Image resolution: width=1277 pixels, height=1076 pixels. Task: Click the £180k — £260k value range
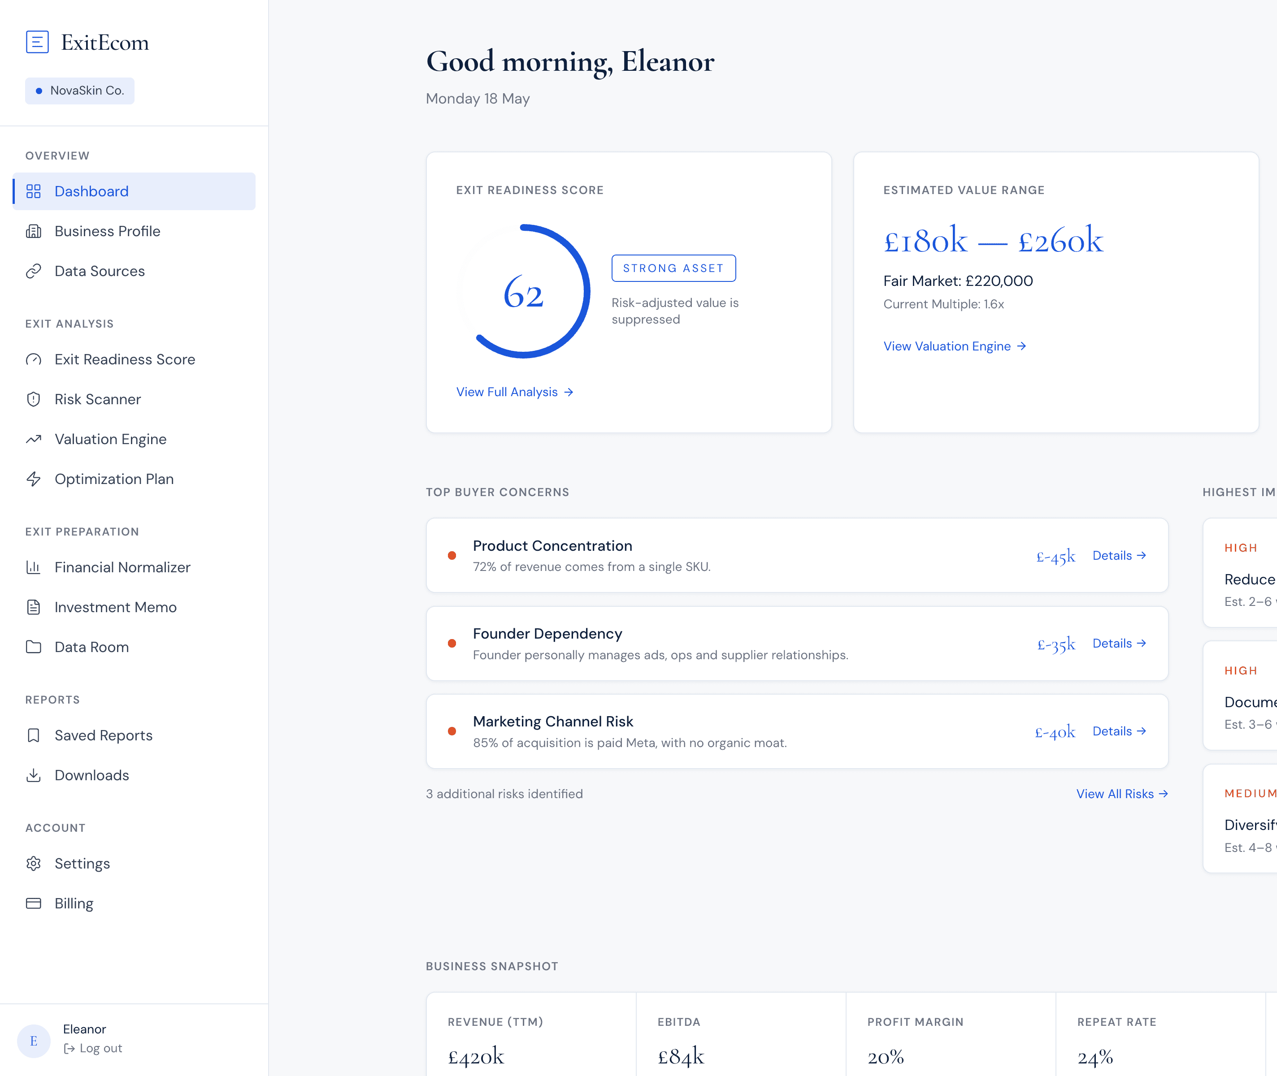tap(993, 240)
